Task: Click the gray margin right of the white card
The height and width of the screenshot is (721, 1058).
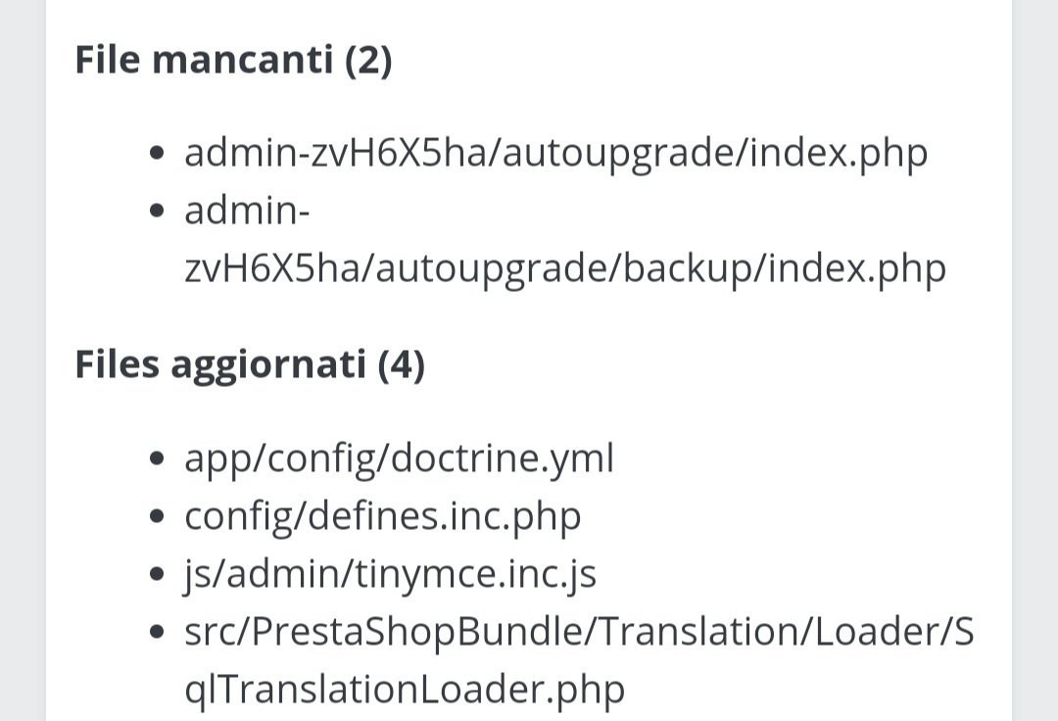Action: (1035, 360)
